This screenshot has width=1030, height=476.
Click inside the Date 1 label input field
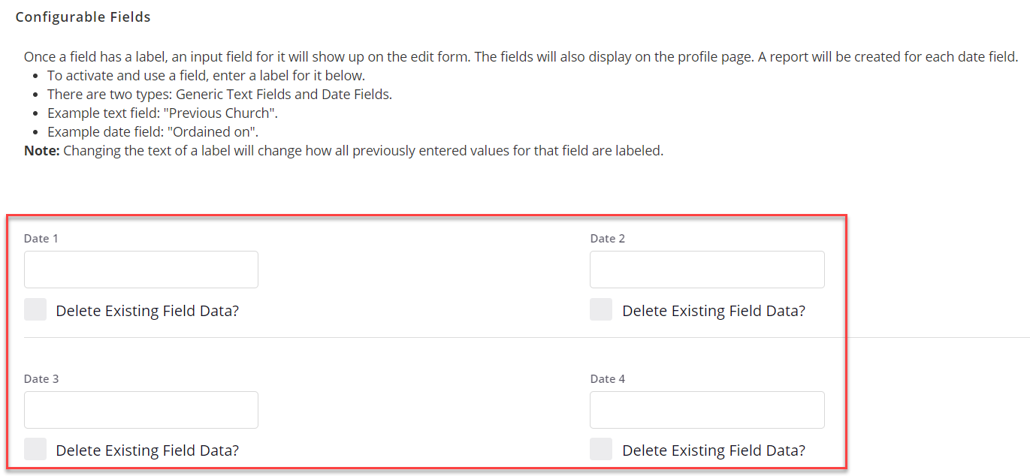[x=140, y=269]
